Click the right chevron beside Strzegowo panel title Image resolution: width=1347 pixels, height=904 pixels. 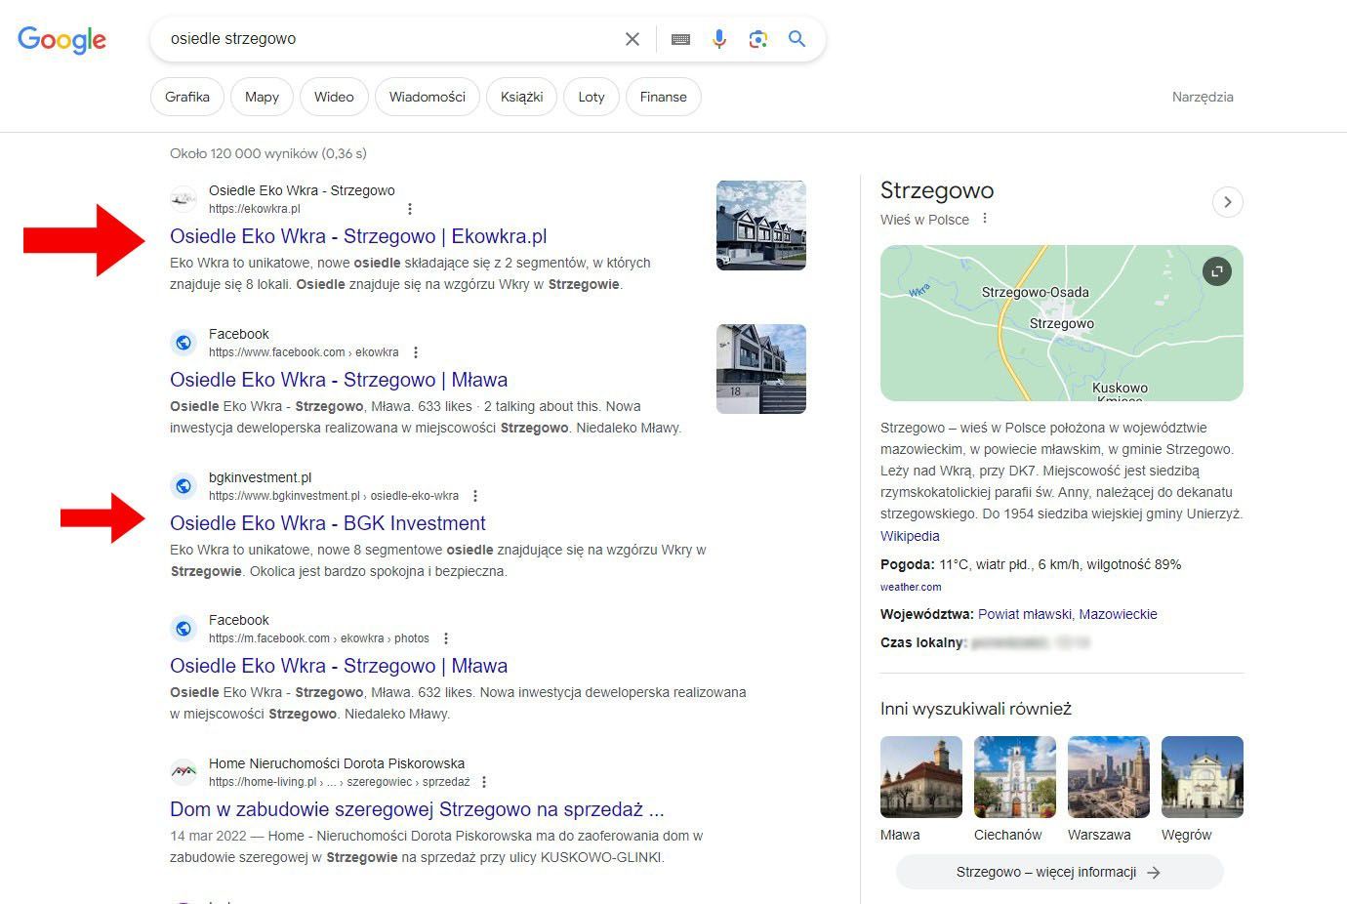1228,201
